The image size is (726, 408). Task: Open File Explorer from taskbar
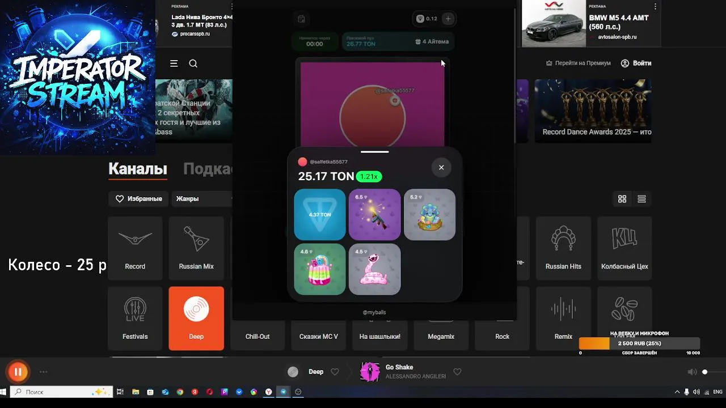click(136, 392)
